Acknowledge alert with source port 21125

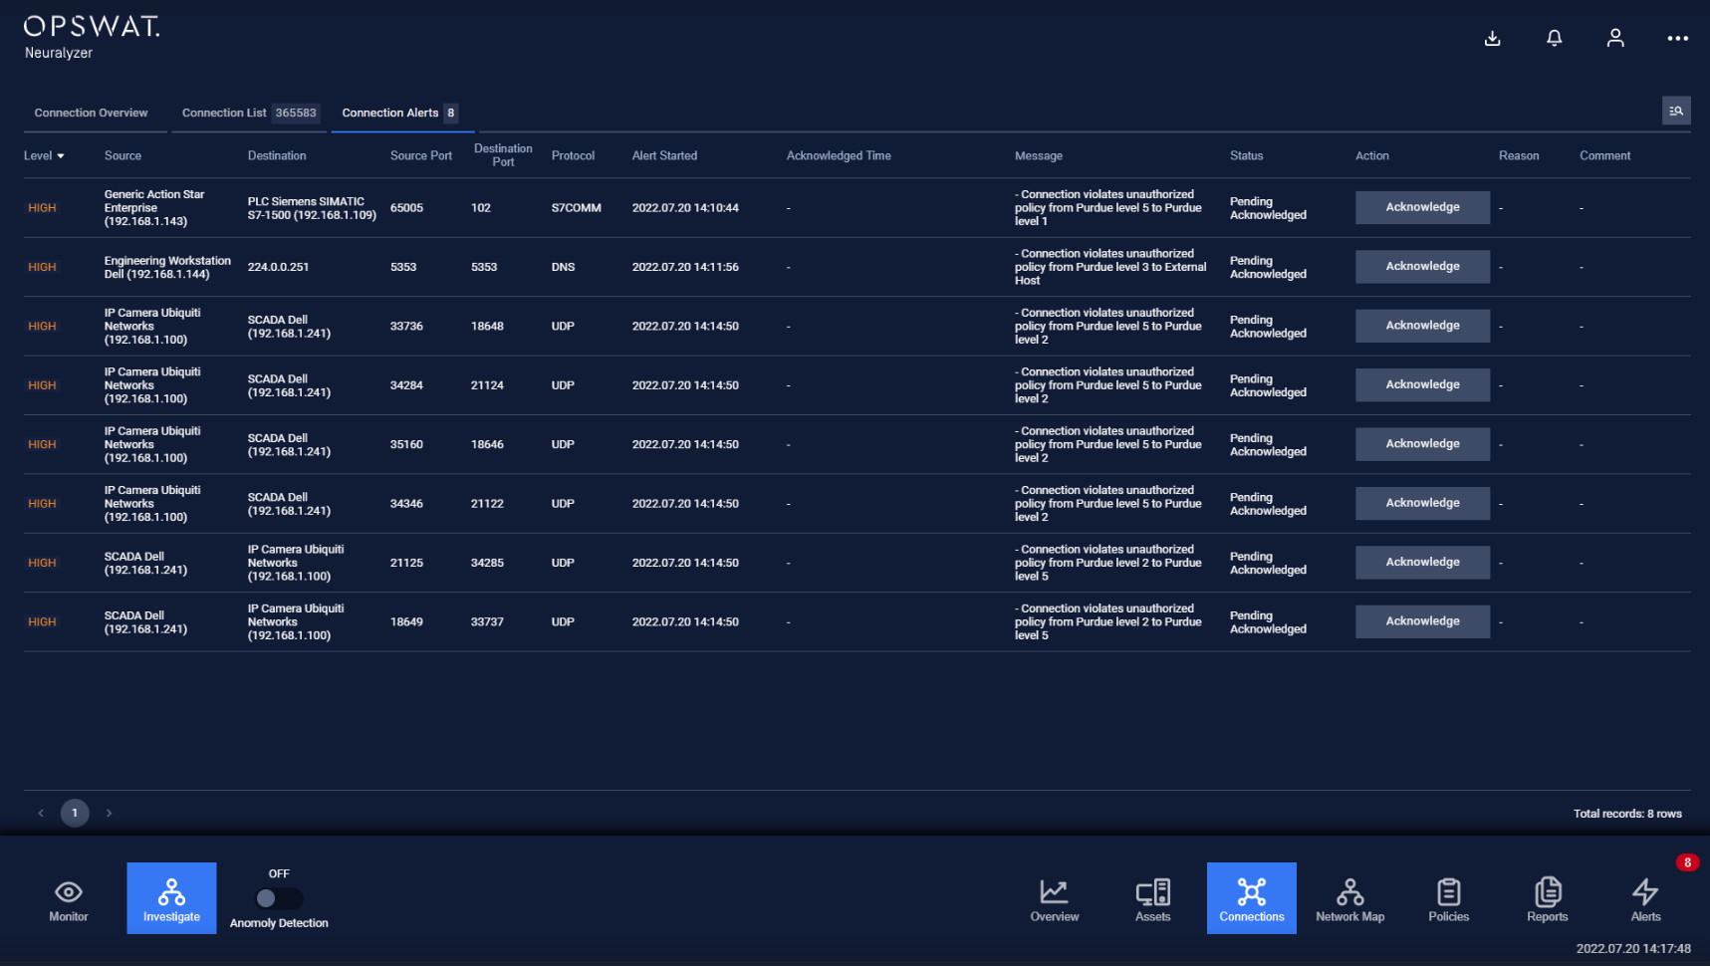tap(1422, 562)
